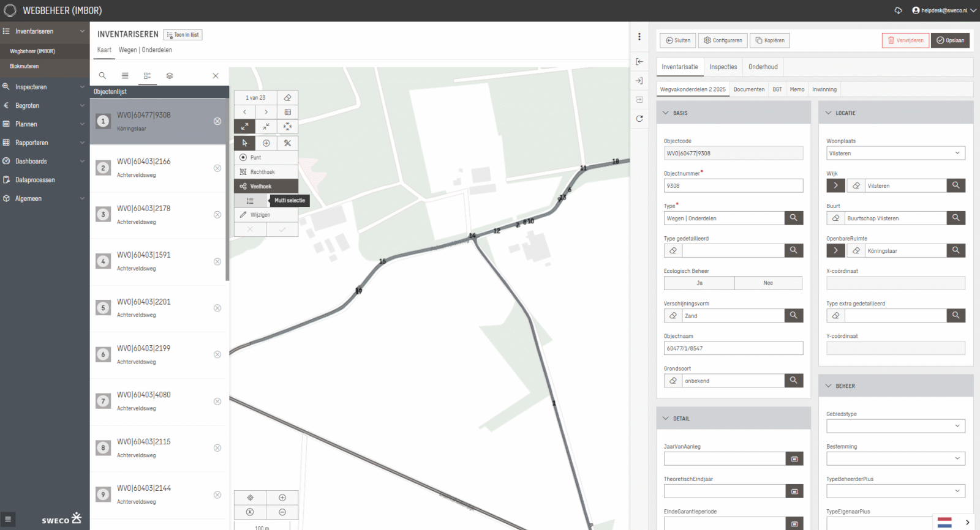Click the Verwijderen button
Viewport: 980px width, 530px height.
[905, 40]
